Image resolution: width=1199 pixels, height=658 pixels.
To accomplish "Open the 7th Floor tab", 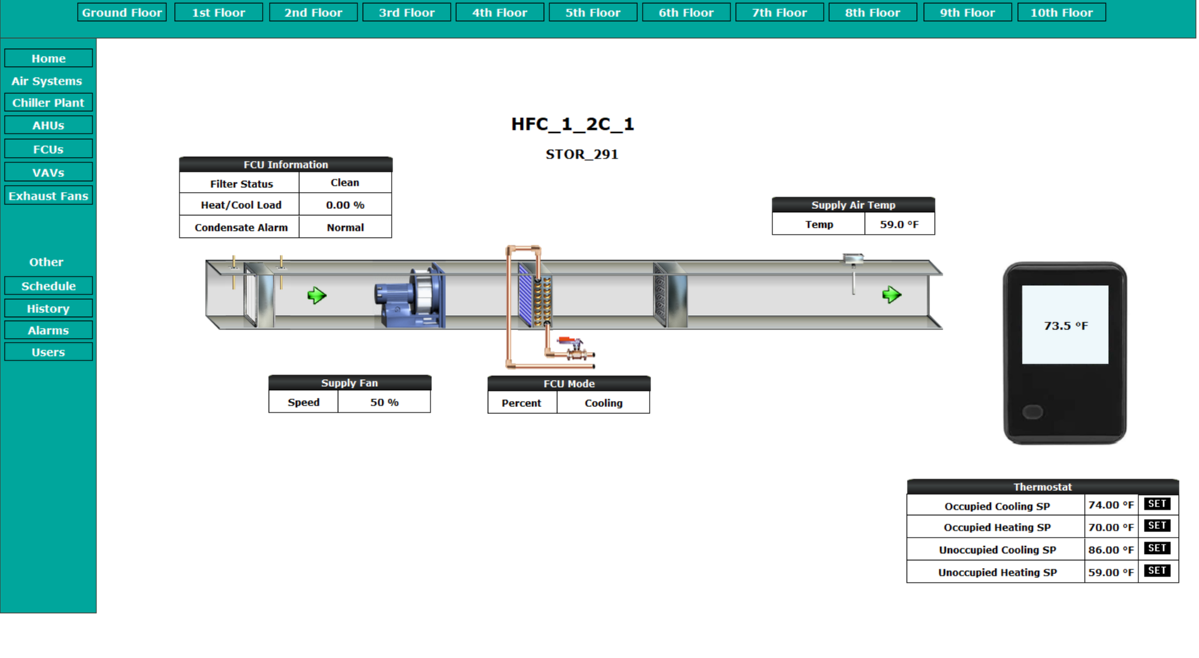I will pyautogui.click(x=779, y=12).
